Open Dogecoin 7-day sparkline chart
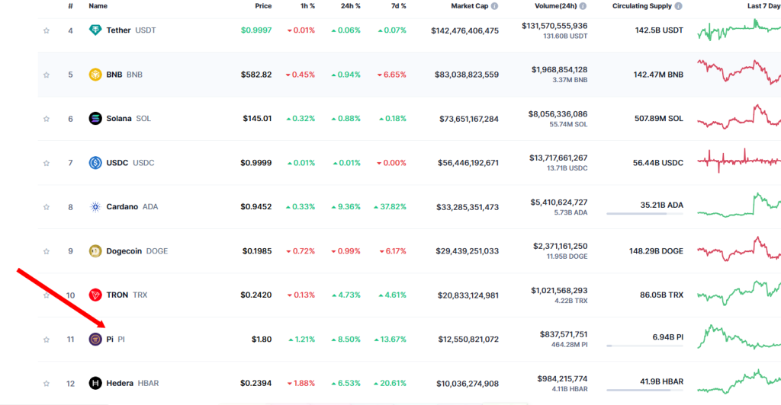 739,249
